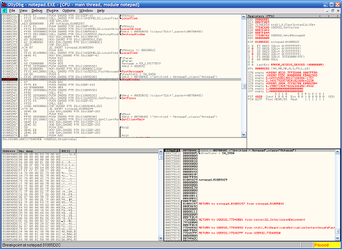Minimize the CPU child window
Image resolution: width=342 pixels, height=250 pixels.
[x=327, y=10]
